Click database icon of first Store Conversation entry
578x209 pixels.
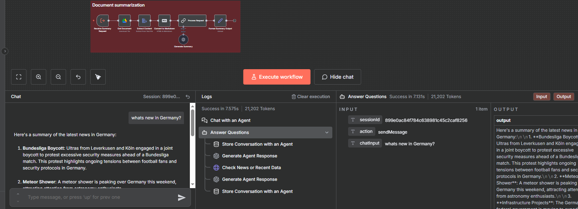click(216, 144)
